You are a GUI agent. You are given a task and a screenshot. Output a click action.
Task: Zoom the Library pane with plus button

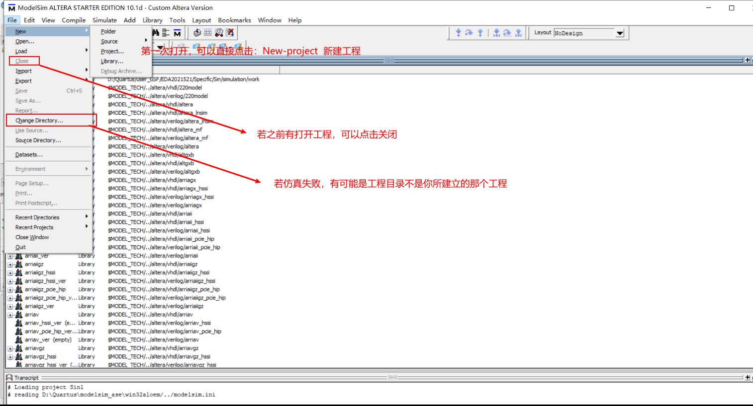(748, 60)
